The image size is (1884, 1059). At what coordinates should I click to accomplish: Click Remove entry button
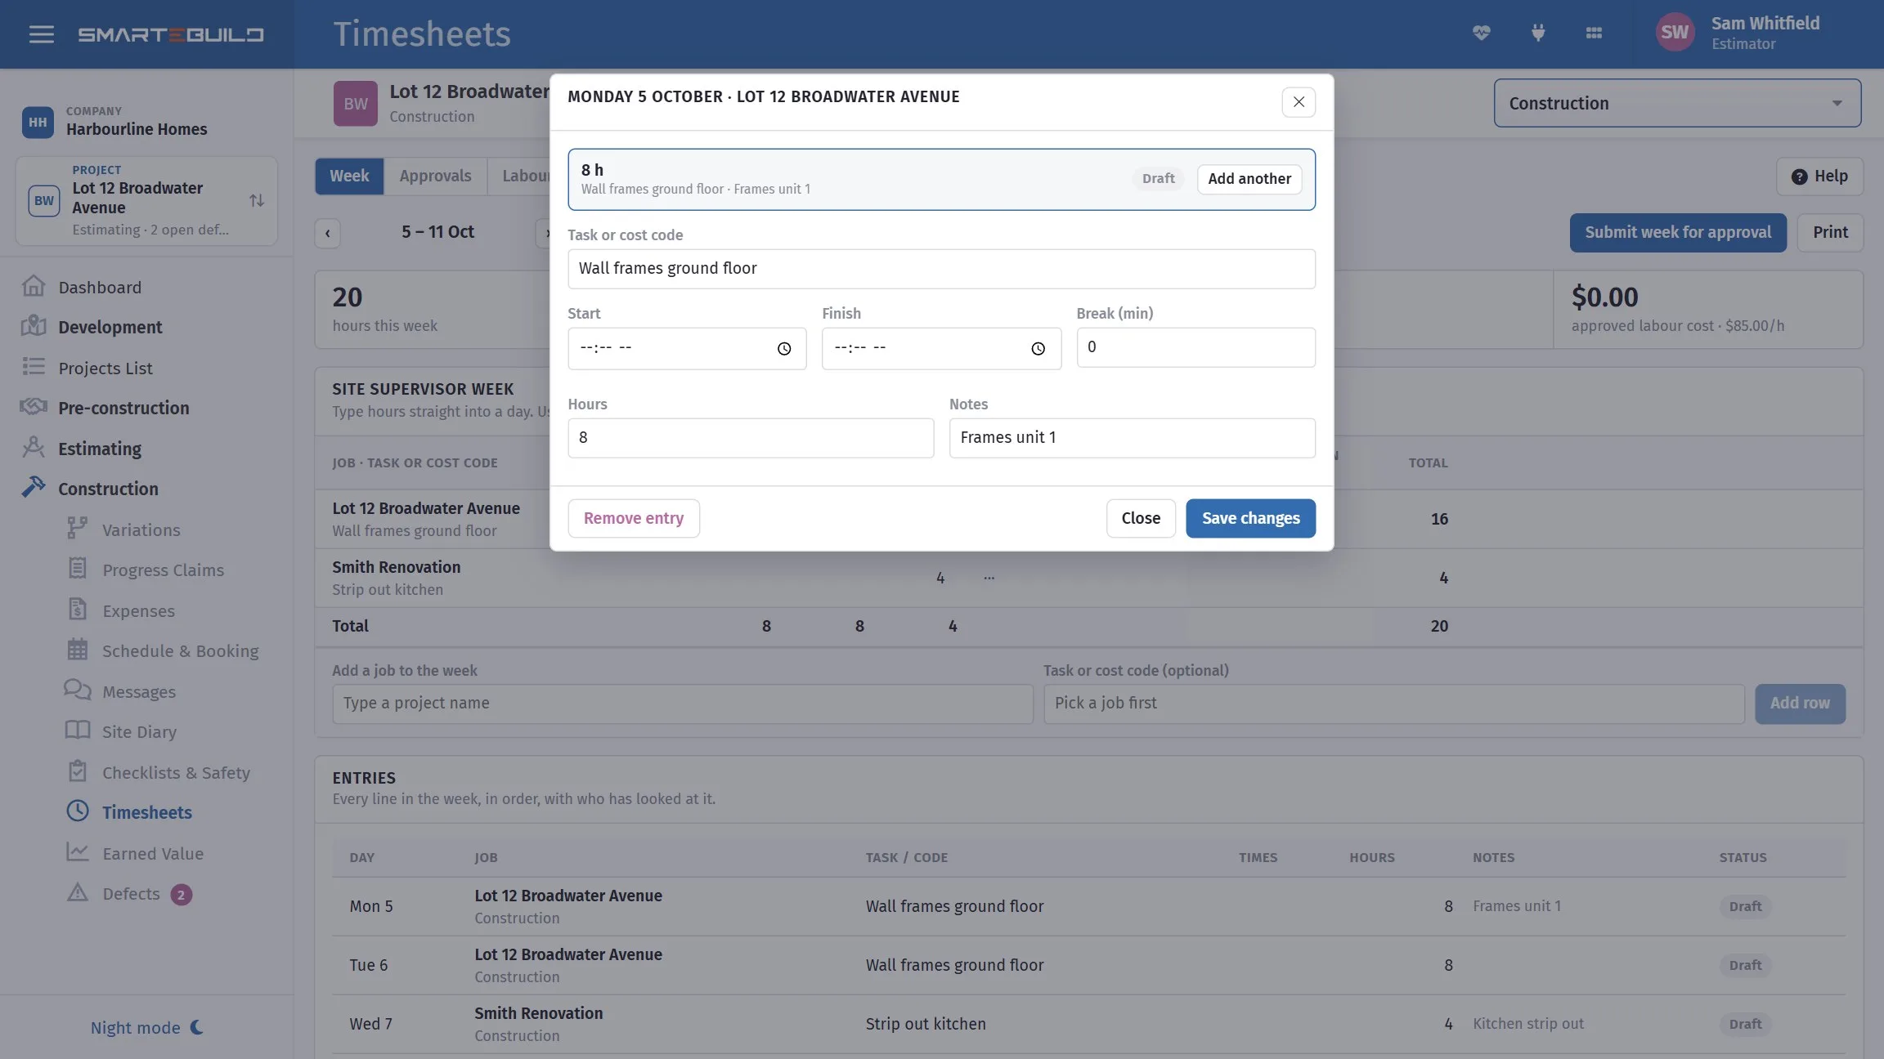(634, 518)
